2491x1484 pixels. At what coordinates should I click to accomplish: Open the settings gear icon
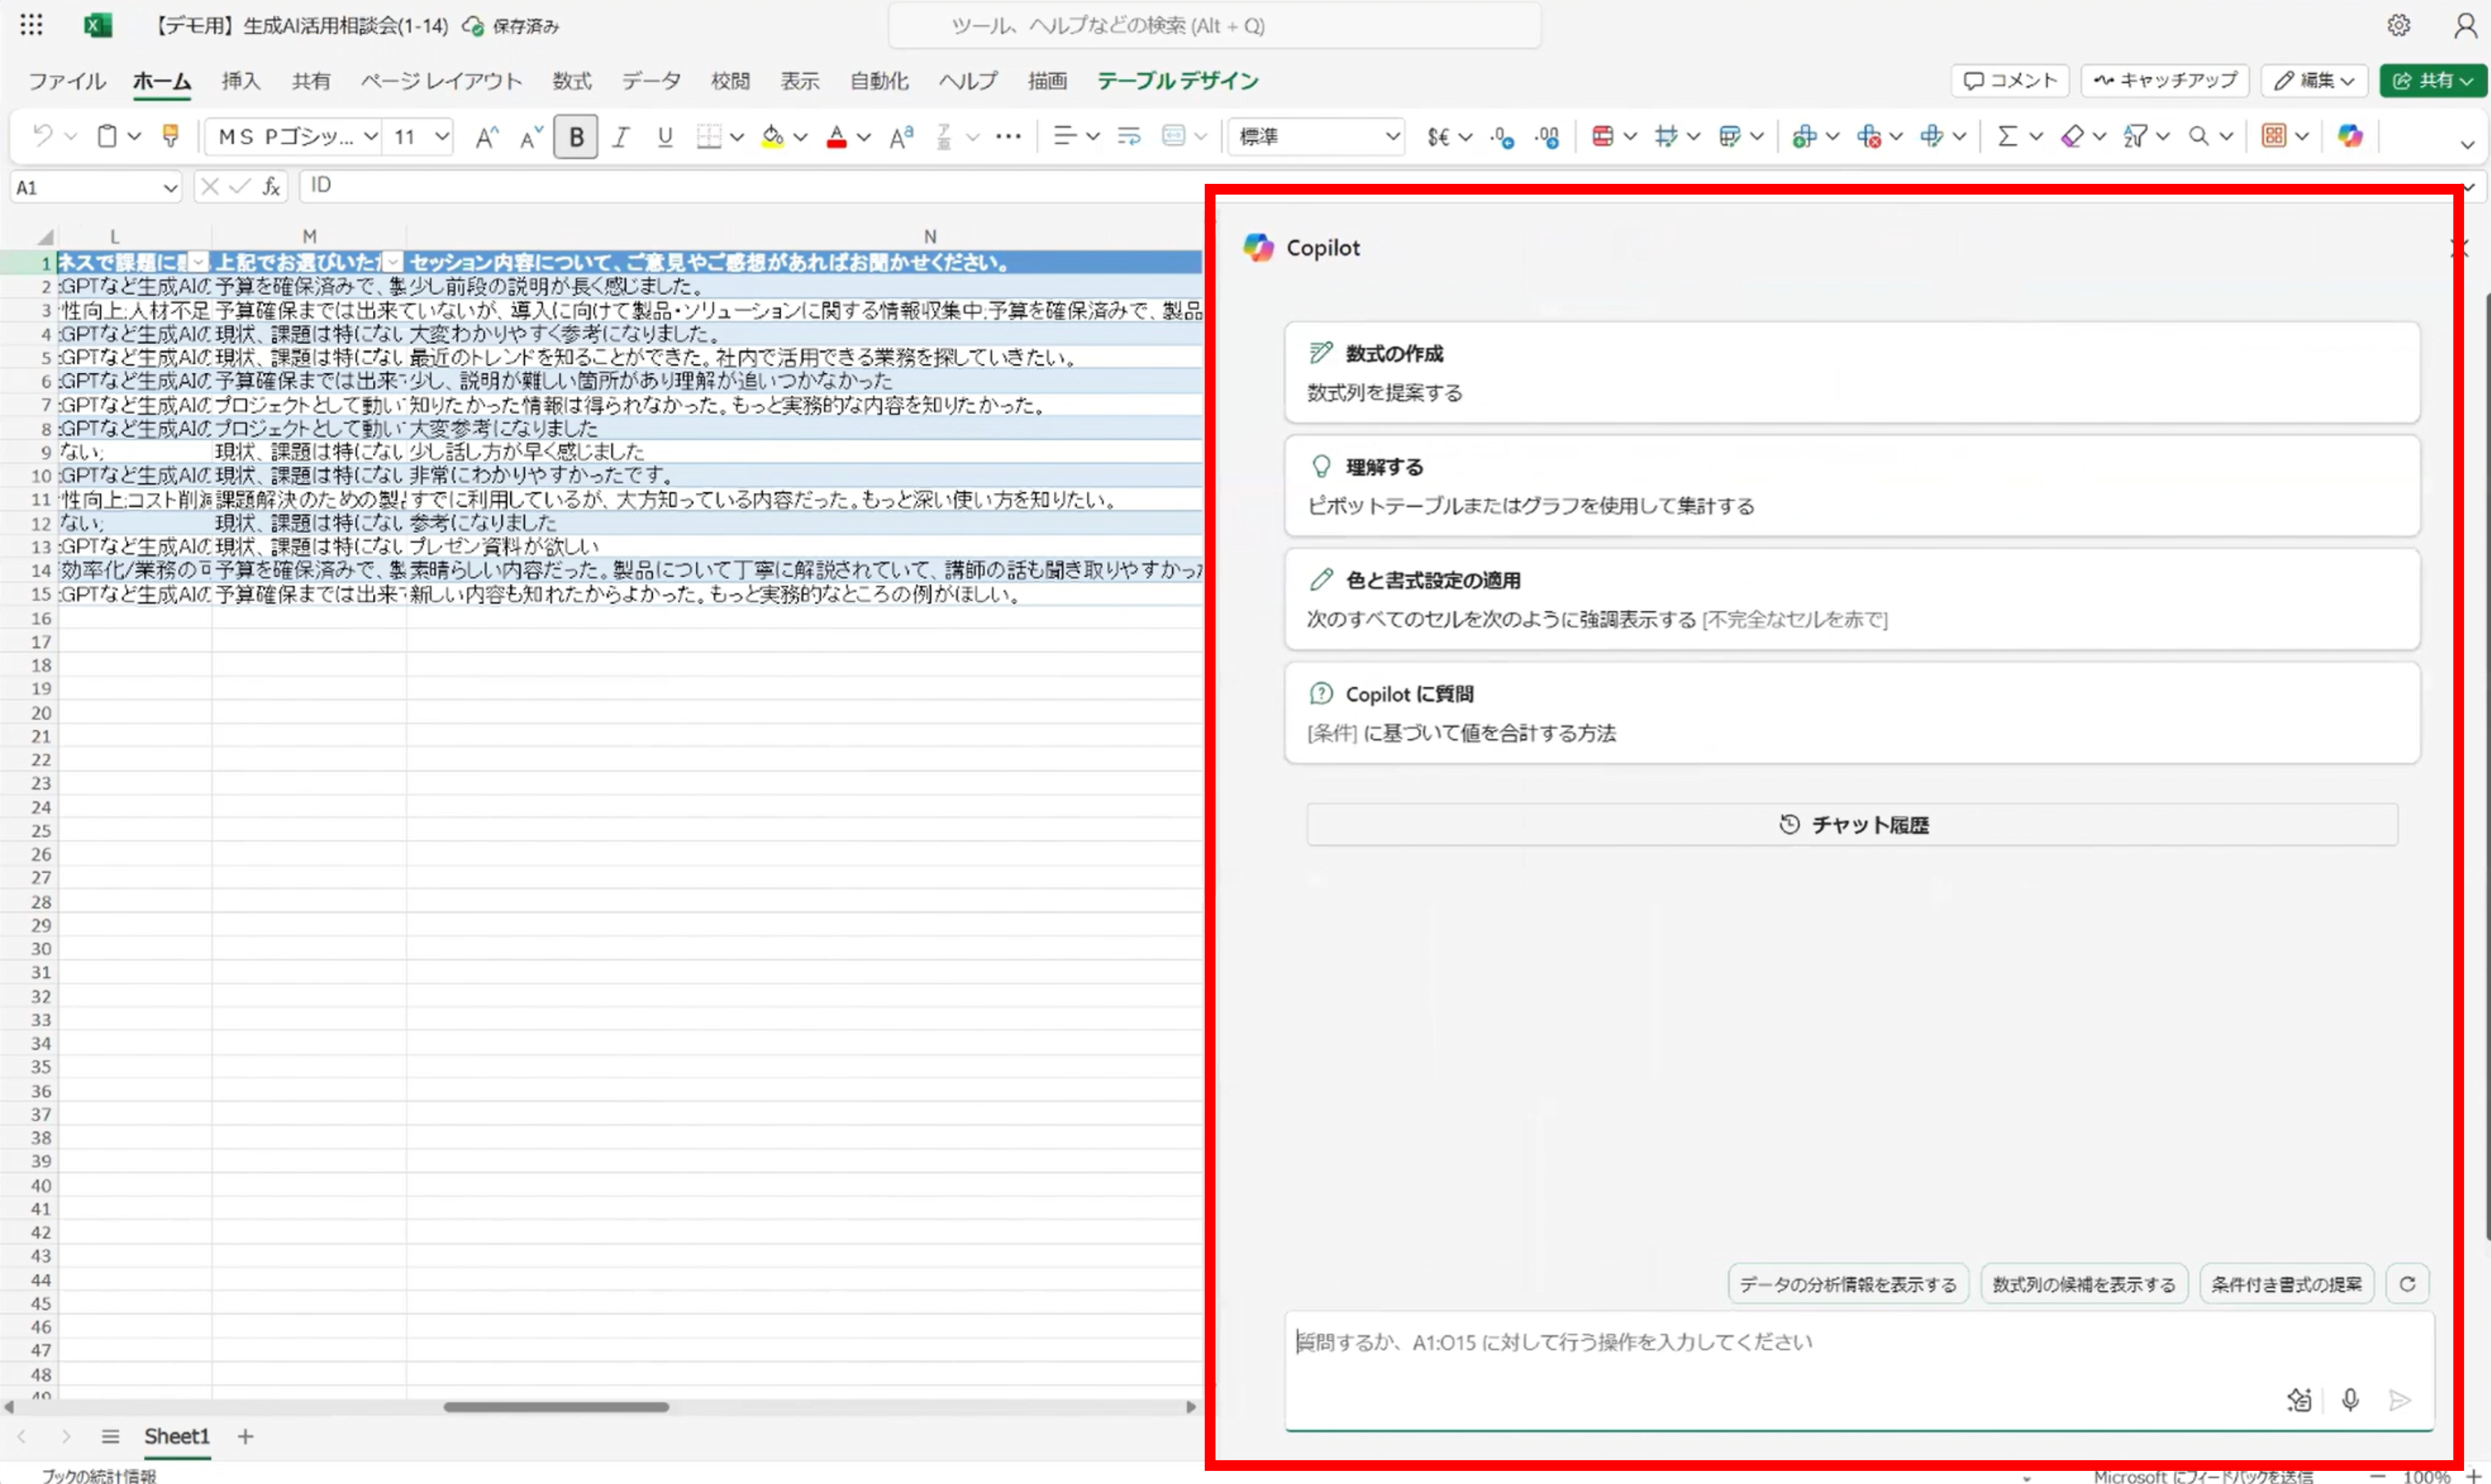(x=2398, y=25)
